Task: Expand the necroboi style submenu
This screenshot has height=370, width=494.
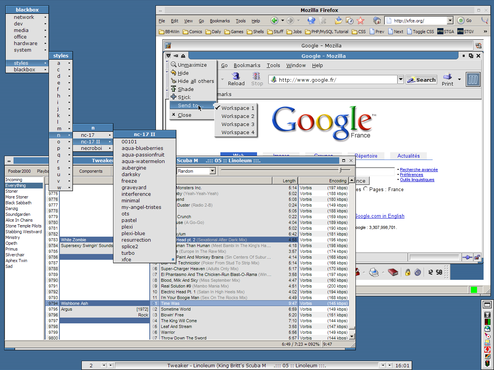Action: [93, 148]
